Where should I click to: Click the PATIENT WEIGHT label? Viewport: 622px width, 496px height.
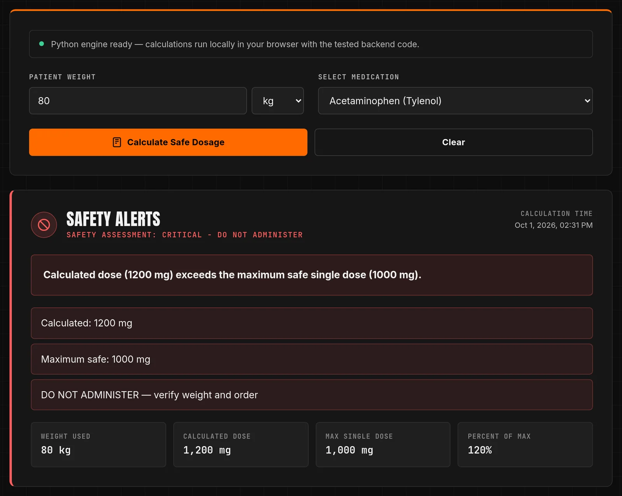(62, 77)
